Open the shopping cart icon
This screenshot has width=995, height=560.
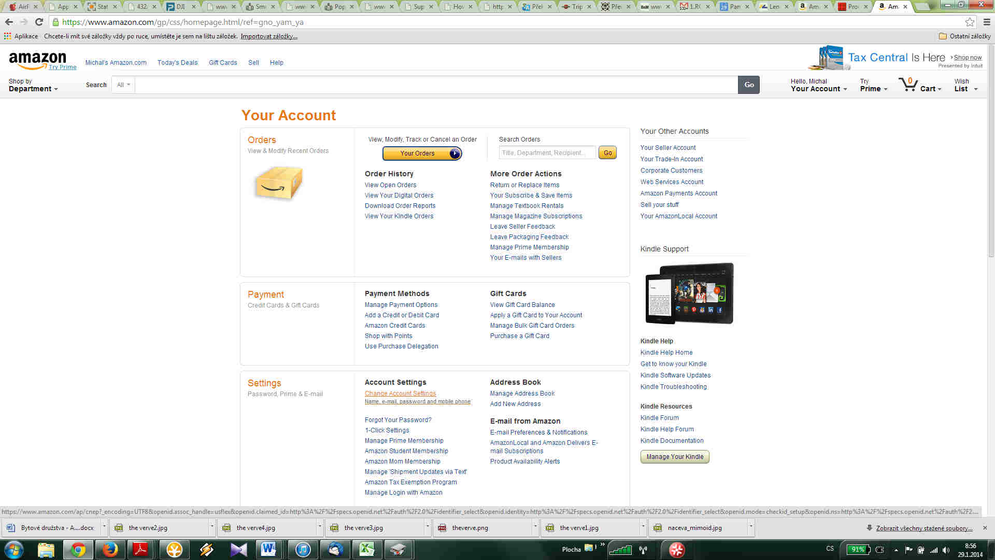[908, 85]
